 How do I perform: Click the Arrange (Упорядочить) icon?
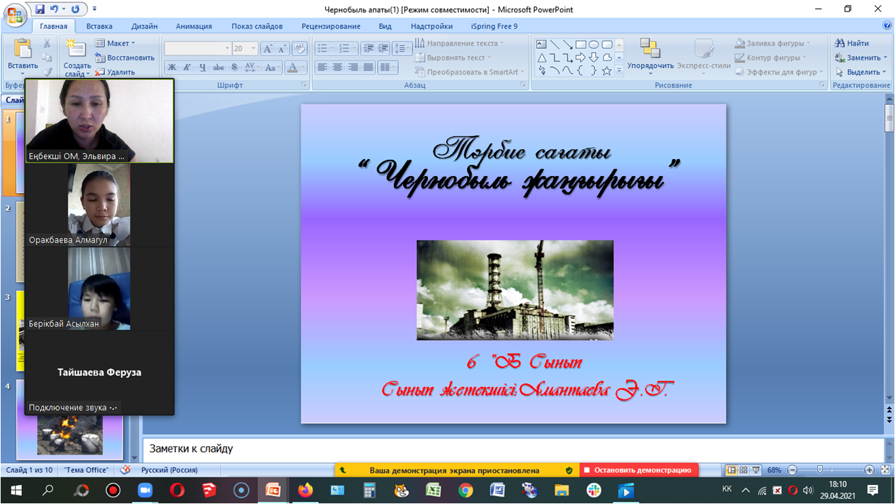pyautogui.click(x=650, y=49)
